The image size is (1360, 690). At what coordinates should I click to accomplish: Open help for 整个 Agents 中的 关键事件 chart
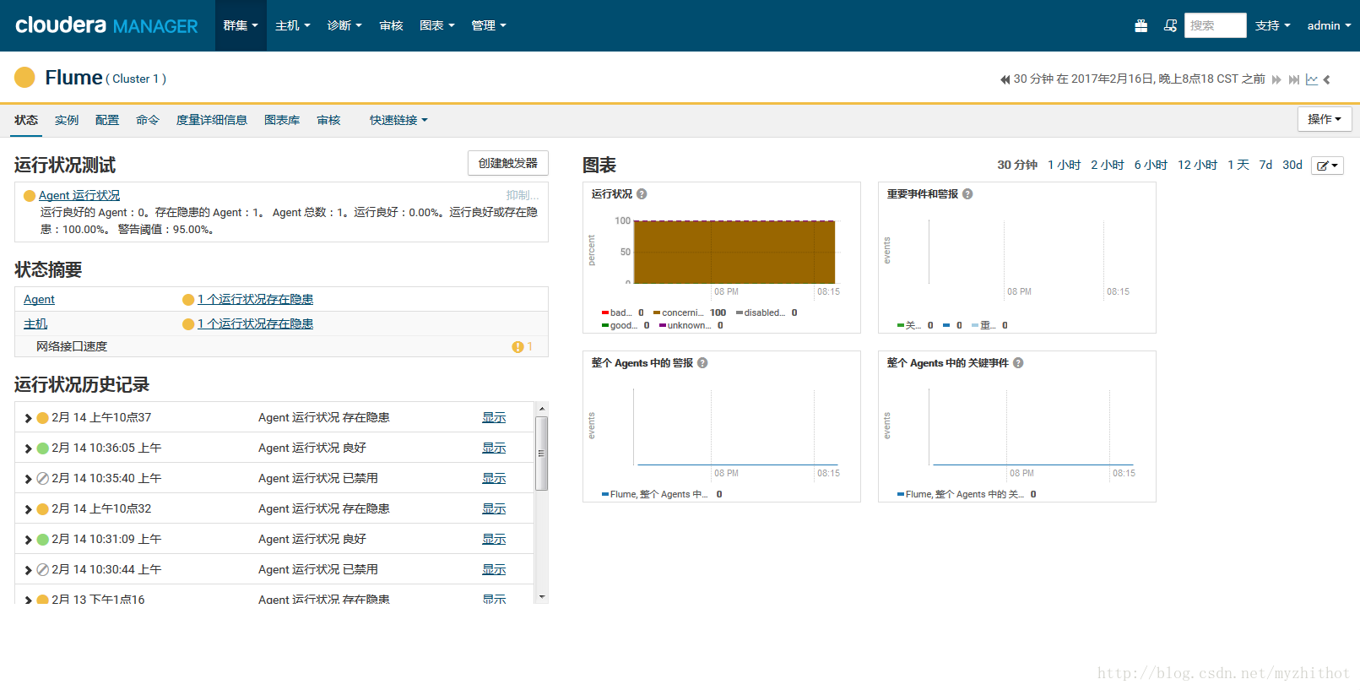pyautogui.click(x=1018, y=363)
